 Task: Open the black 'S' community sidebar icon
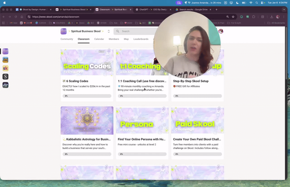(5, 76)
